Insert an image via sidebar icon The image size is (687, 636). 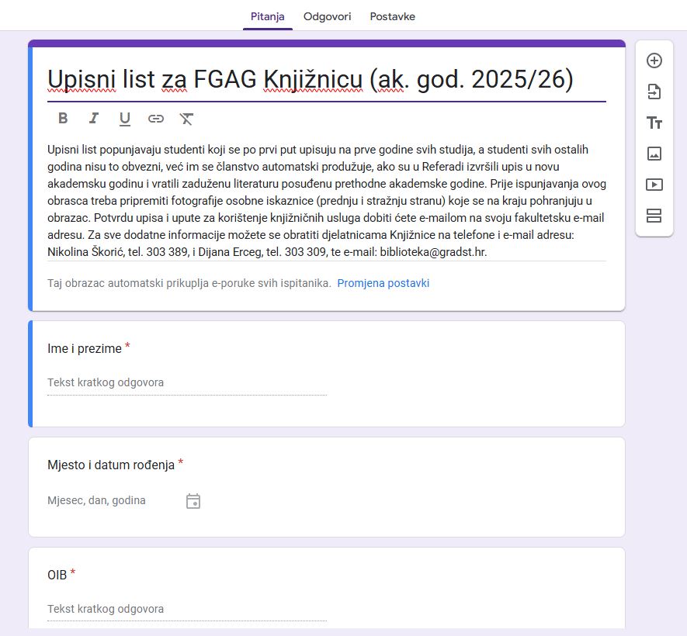point(654,154)
